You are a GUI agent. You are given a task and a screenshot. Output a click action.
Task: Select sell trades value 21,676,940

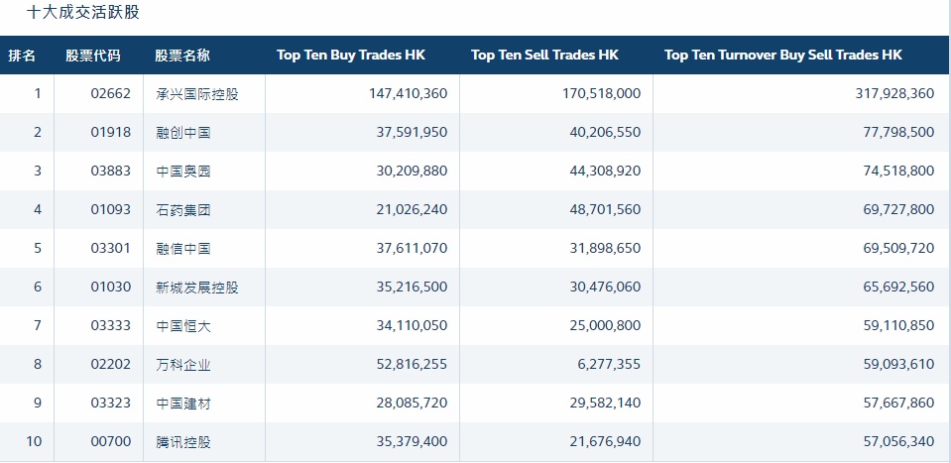pos(601,442)
